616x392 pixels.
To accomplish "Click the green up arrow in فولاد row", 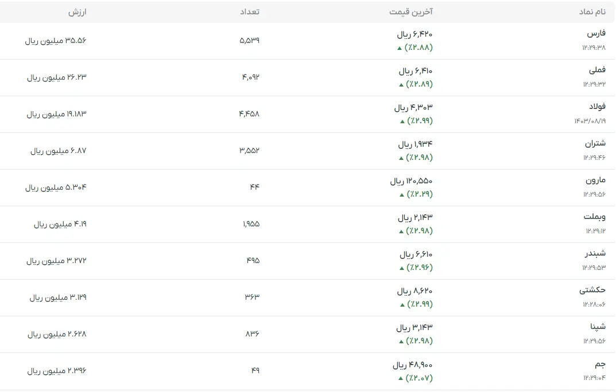I will coord(402,121).
